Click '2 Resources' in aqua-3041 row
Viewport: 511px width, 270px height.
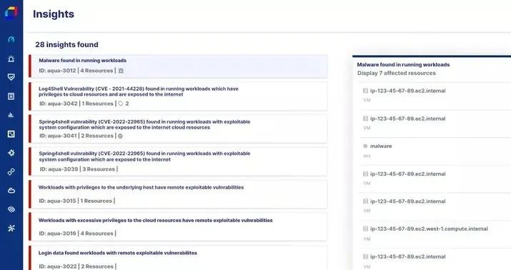[97, 136]
